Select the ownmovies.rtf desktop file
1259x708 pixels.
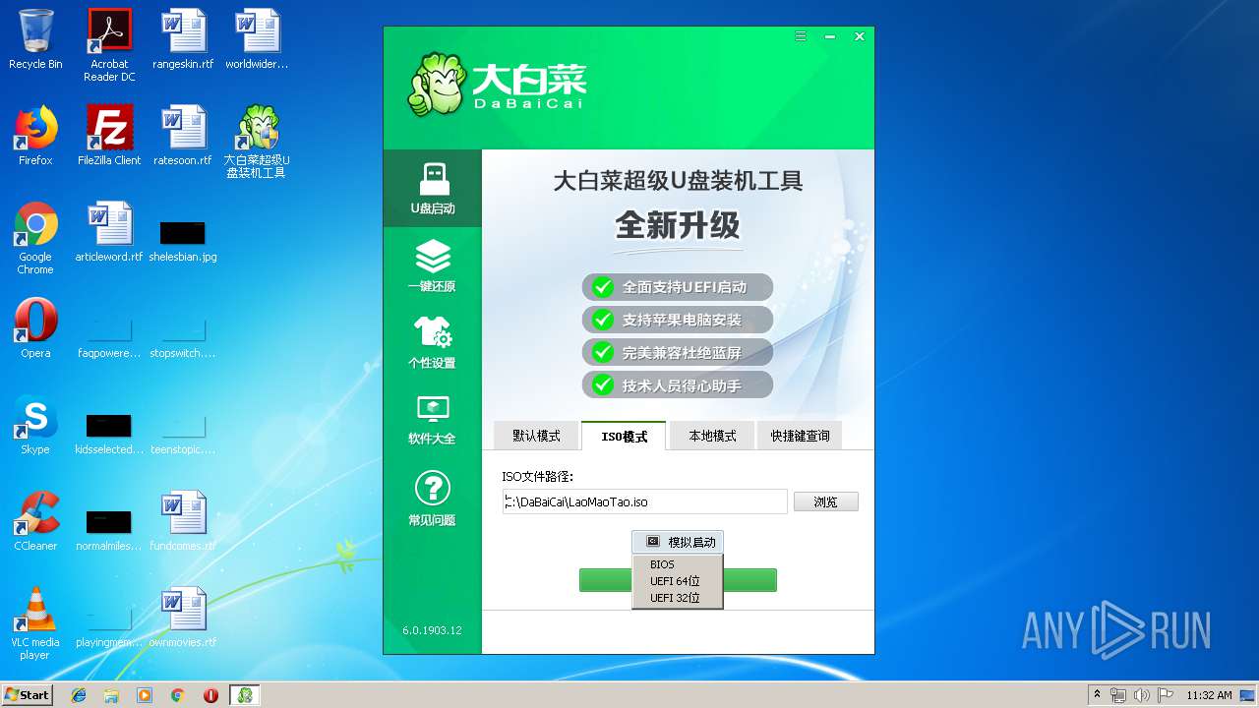tap(183, 618)
